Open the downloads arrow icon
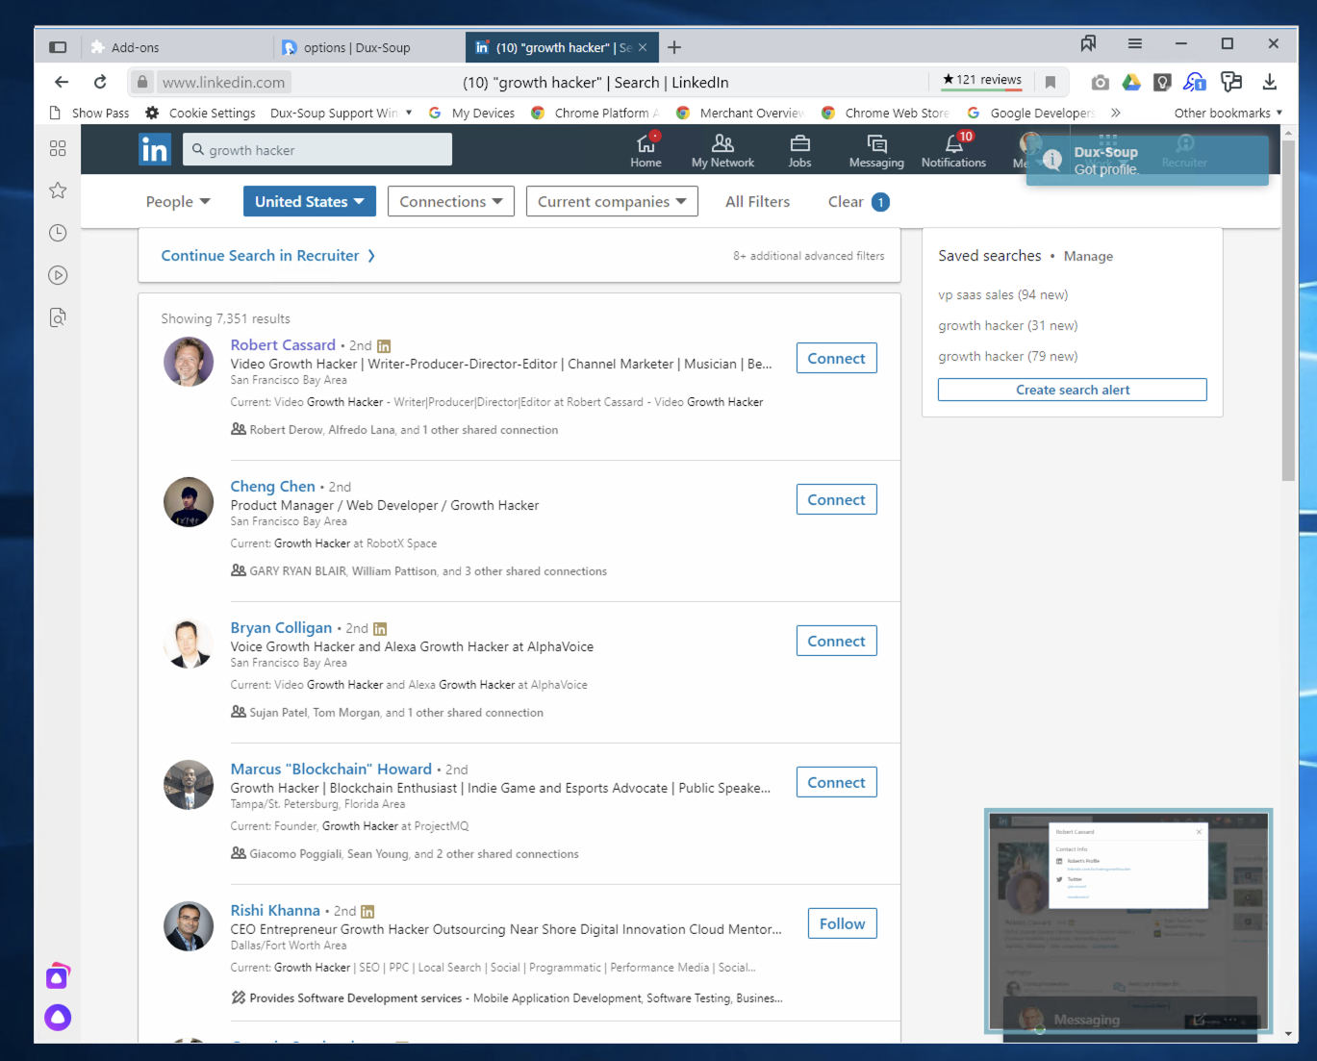Screen dimensions: 1317x1061 pyautogui.click(x=1270, y=82)
